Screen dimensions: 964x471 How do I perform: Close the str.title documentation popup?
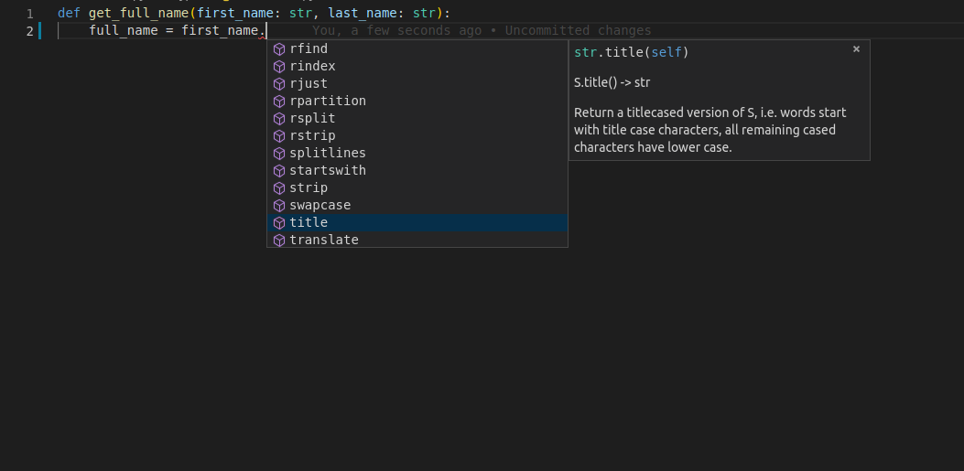point(856,49)
